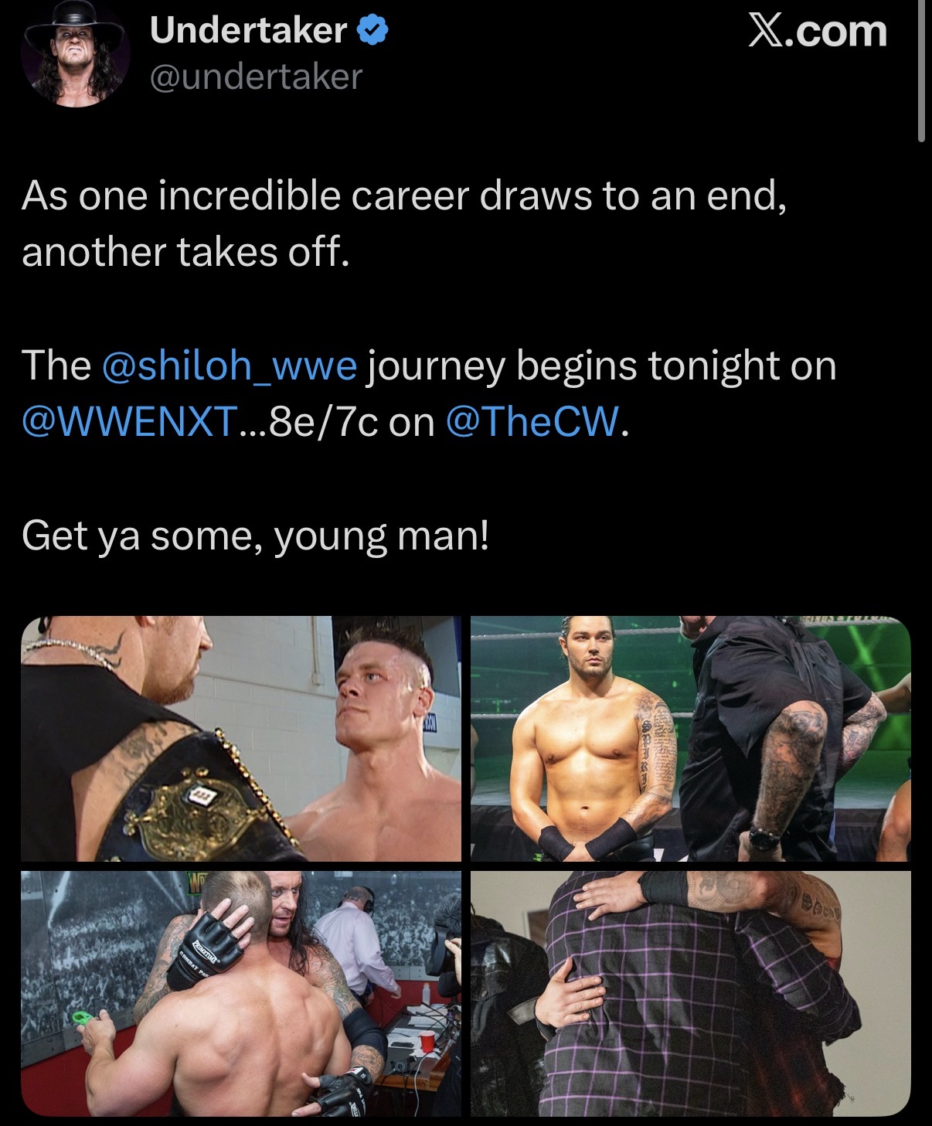Click the "another takes off." line
Image resolution: width=932 pixels, height=1126 pixels.
pyautogui.click(x=186, y=252)
